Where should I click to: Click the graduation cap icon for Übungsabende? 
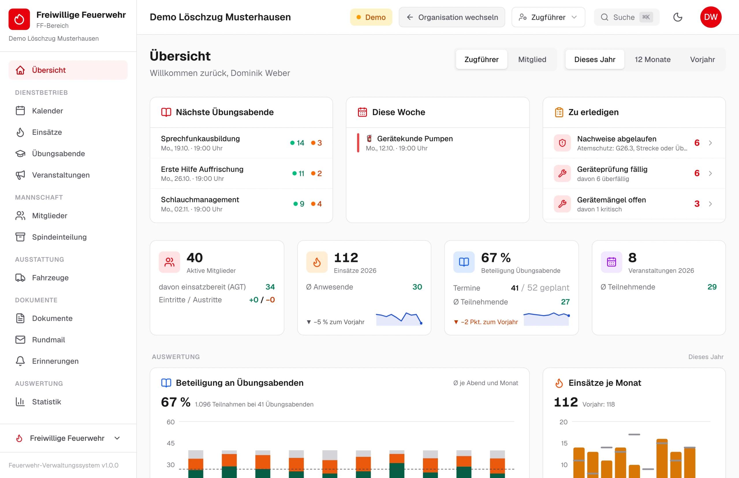pyautogui.click(x=20, y=154)
